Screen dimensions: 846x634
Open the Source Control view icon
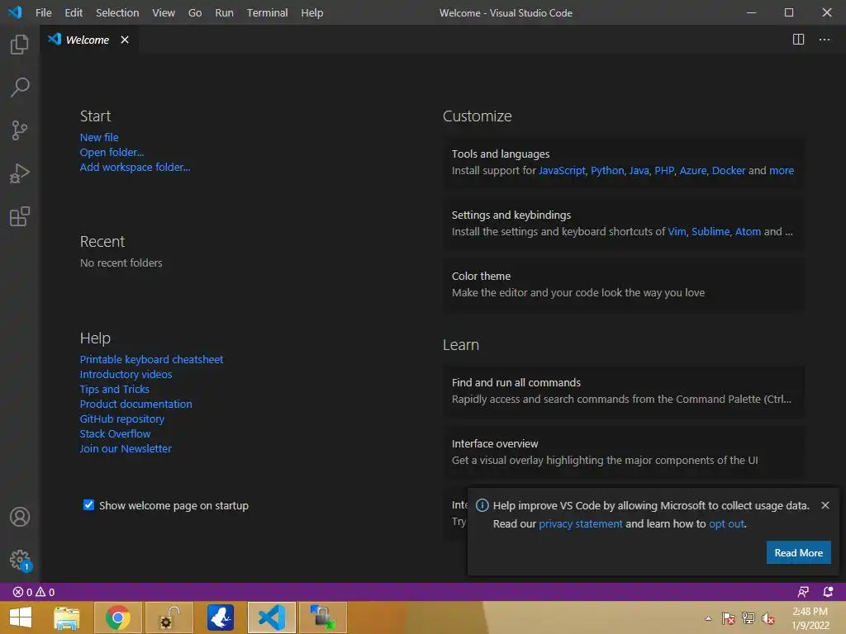[x=20, y=130]
